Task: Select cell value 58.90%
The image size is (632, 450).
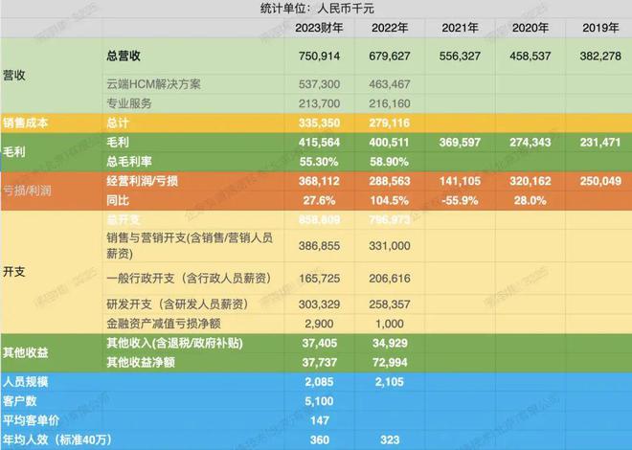Action: [x=390, y=162]
